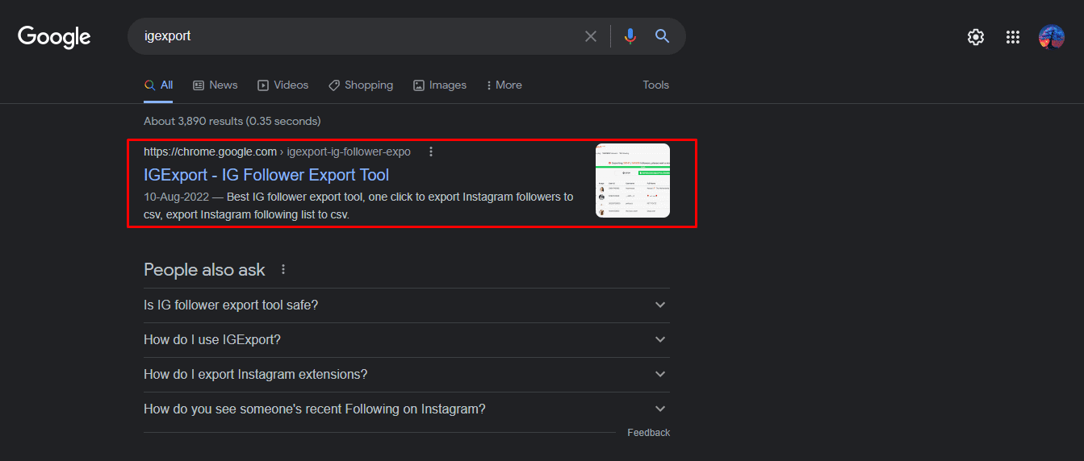Switch to the Shopping tab
1084x461 pixels.
(361, 85)
